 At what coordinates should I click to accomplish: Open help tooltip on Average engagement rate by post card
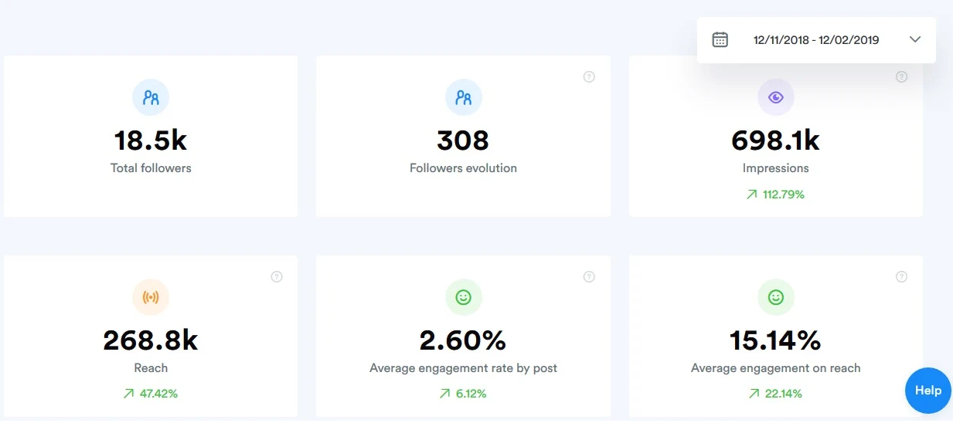[x=589, y=276]
